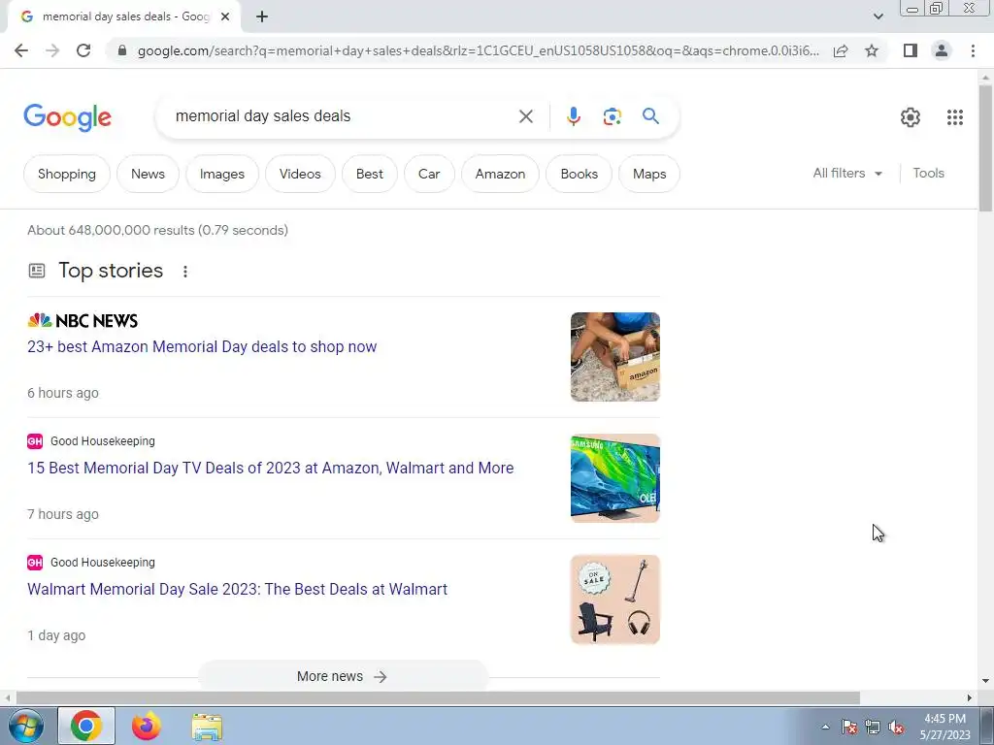
Task: Reload the Google search page
Action: (83, 50)
